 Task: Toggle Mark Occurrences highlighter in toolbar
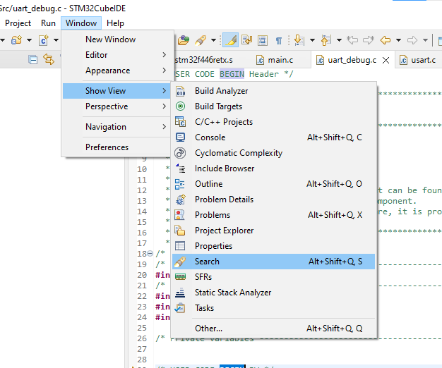pos(230,40)
